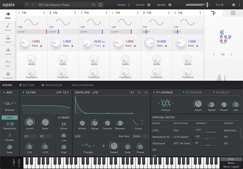243x169 pixels.
Task: Open the L.MOD page icon
Action: click(8, 52)
